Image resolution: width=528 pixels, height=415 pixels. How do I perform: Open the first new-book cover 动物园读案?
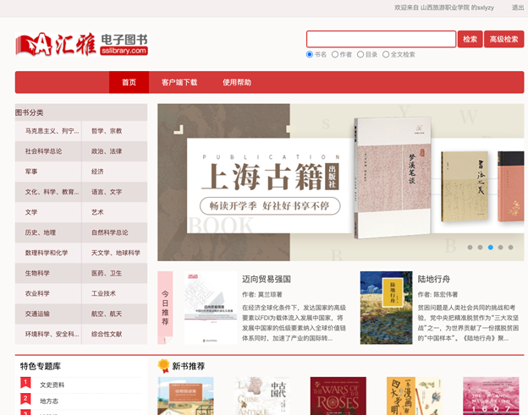185,396
